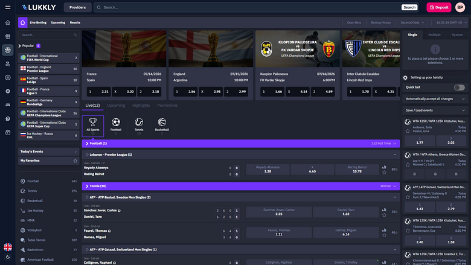Viewport: 471px width, 265px height.
Task: Click the purple sportsbook home icon
Action: point(23,22)
